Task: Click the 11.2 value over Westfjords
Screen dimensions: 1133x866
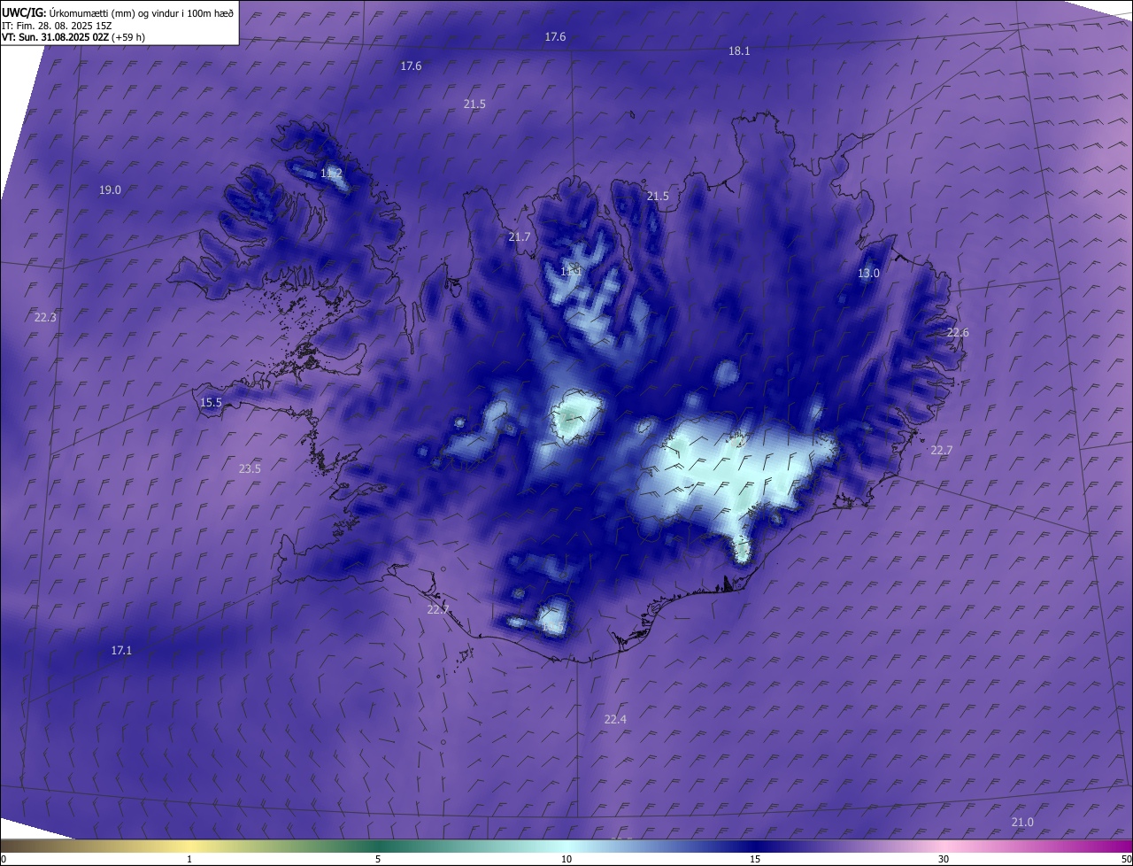Action: [331, 174]
